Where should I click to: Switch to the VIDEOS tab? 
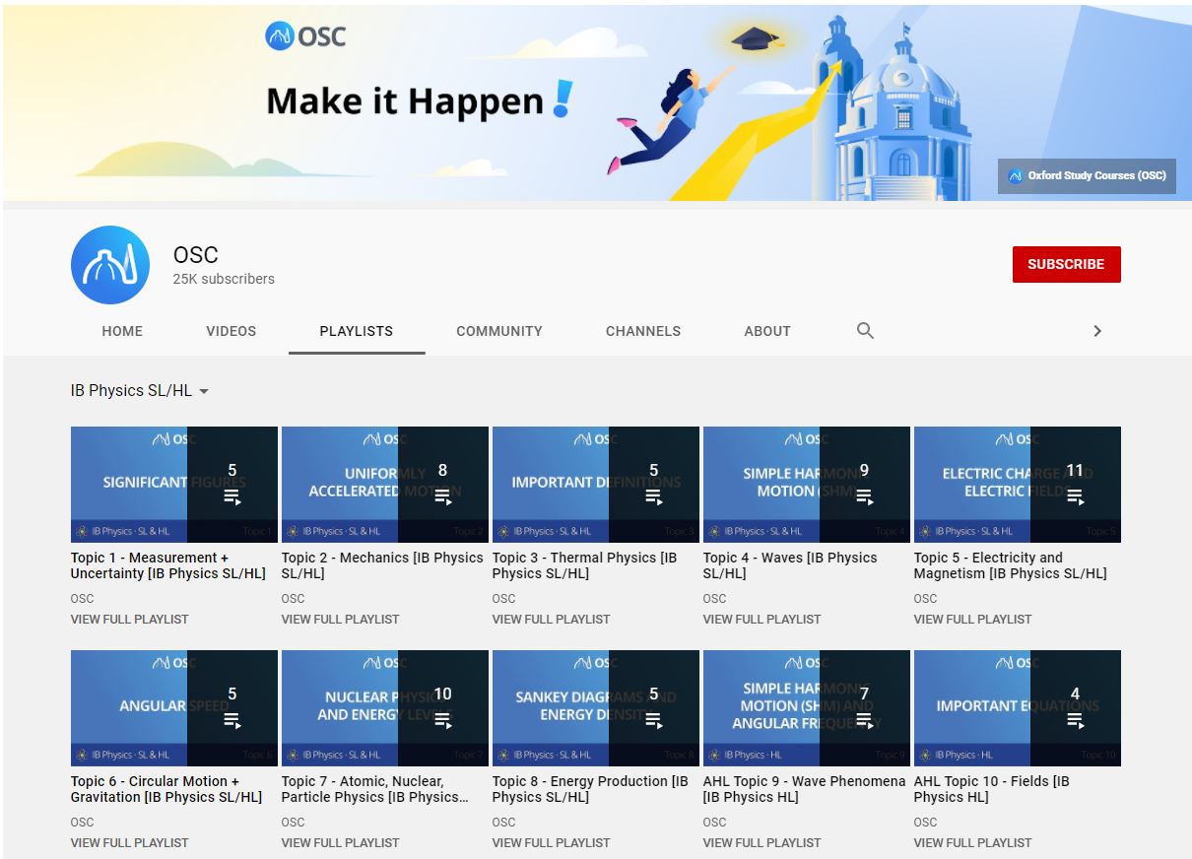pos(231,331)
